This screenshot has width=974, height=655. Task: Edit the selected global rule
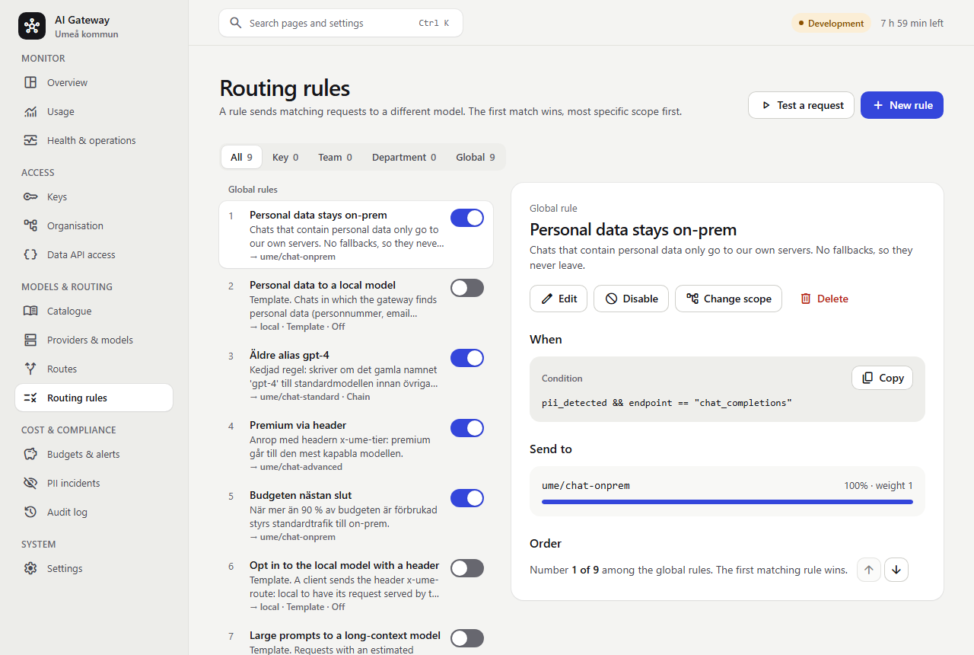pyautogui.click(x=559, y=299)
